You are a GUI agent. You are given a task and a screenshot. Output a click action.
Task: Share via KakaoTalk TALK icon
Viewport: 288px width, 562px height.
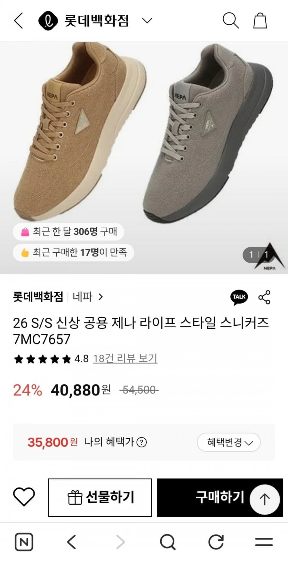tap(239, 297)
